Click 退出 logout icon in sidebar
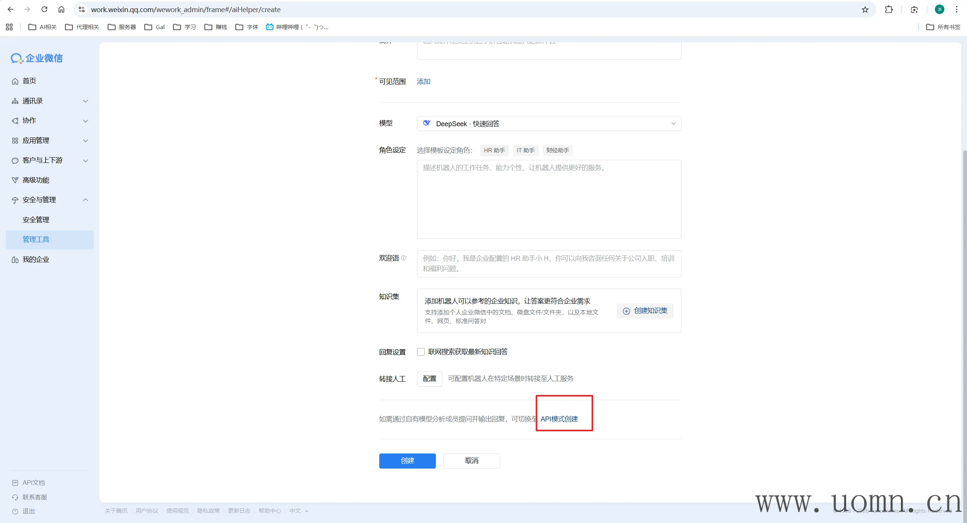This screenshot has width=967, height=523. (x=15, y=511)
